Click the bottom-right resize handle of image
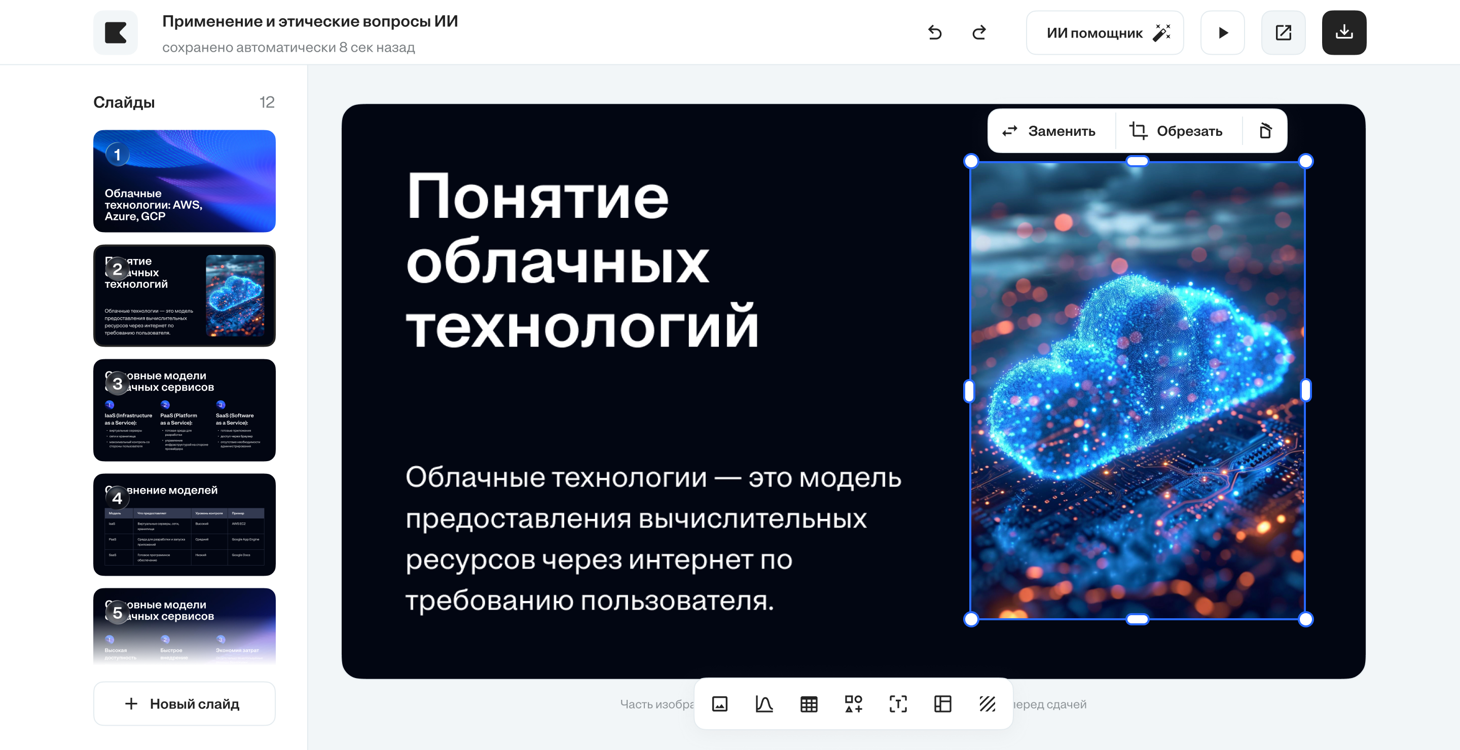This screenshot has height=750, width=1460. point(1305,619)
